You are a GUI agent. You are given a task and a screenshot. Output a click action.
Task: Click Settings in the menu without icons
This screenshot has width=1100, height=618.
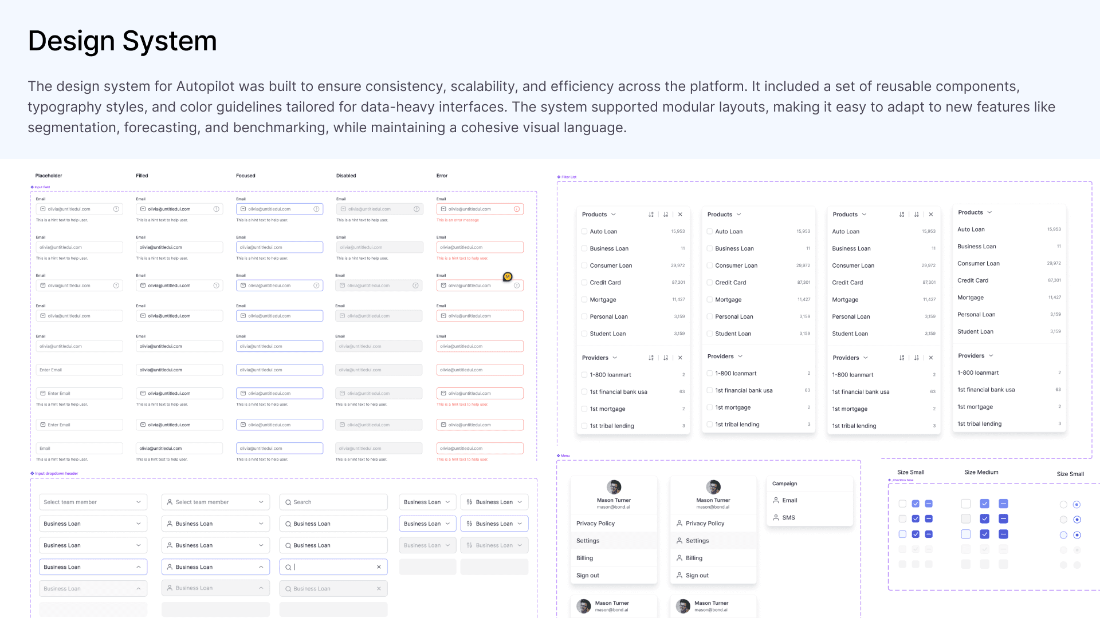pos(587,541)
